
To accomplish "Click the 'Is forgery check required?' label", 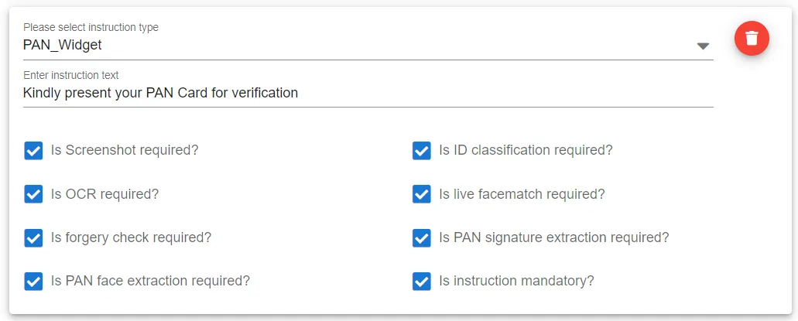I will click(x=131, y=237).
